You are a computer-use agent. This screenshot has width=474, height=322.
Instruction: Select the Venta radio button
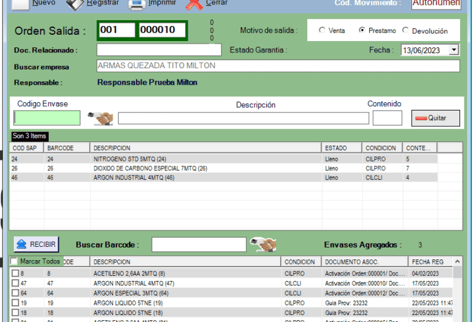[322, 30]
